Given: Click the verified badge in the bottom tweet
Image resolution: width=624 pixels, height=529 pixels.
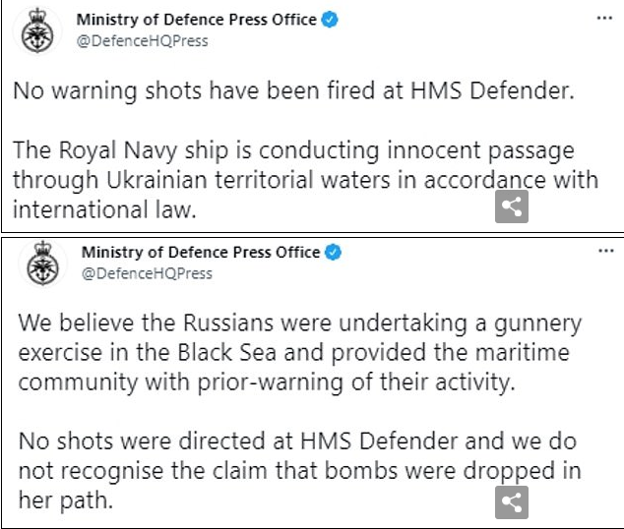Looking at the screenshot, I should click(x=334, y=253).
